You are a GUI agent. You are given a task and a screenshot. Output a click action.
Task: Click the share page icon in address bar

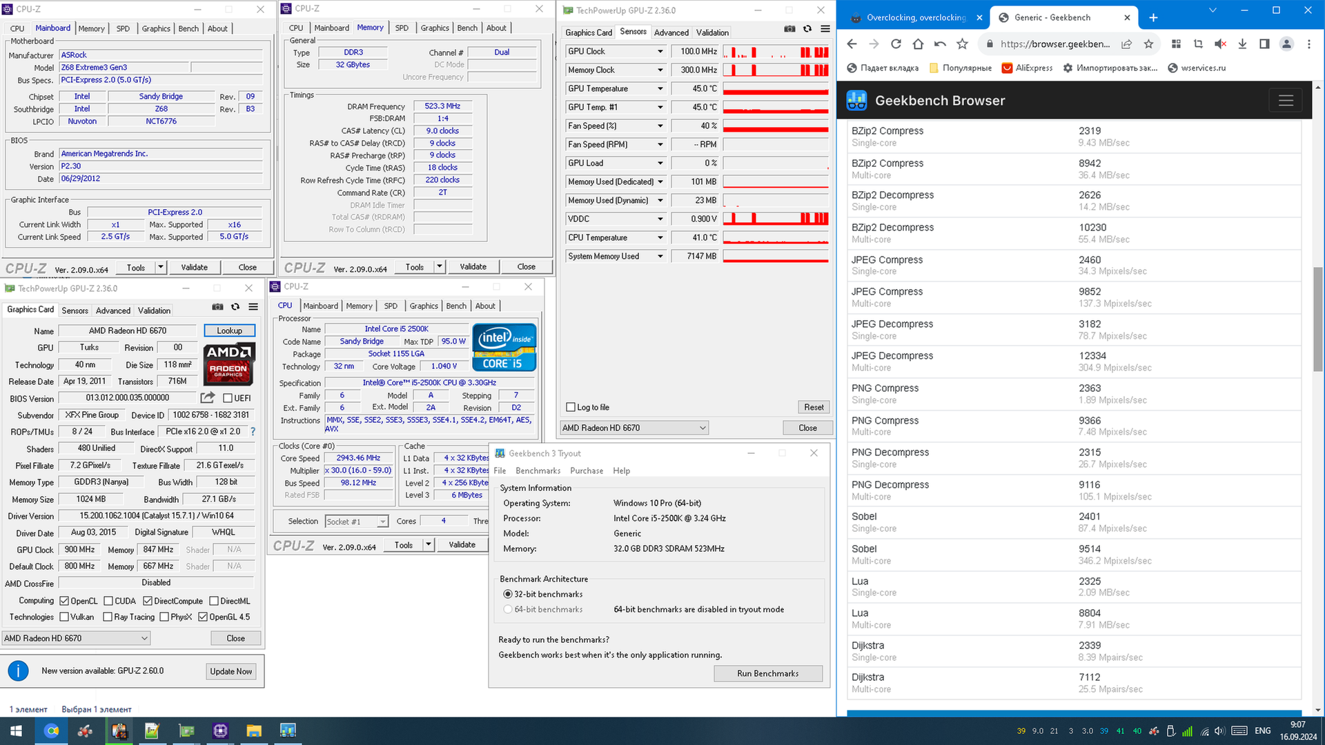click(x=1126, y=44)
